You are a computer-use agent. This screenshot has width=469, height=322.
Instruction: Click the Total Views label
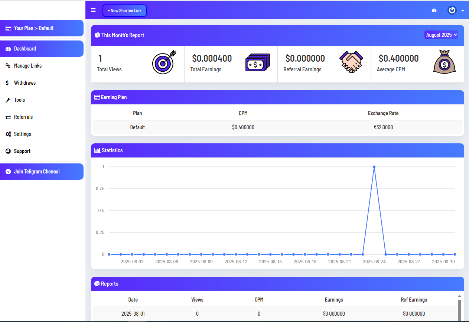coord(109,69)
